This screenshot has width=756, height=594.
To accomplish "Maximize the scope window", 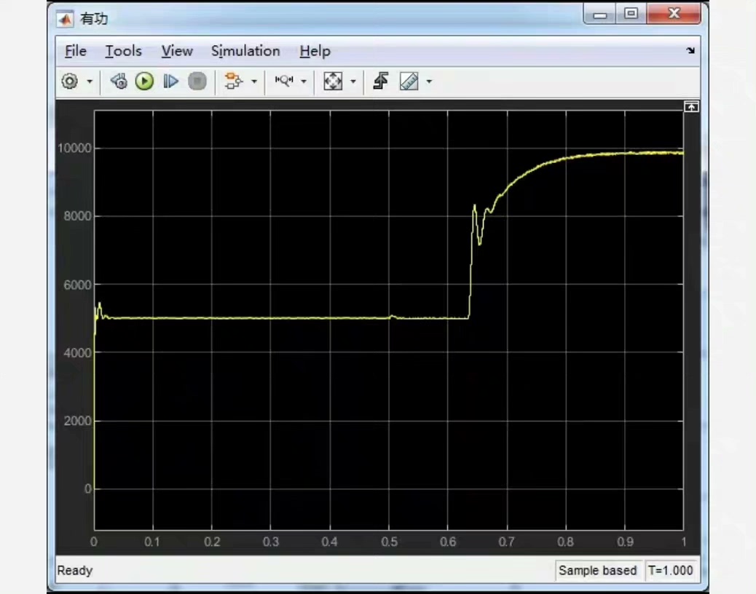I will (631, 14).
